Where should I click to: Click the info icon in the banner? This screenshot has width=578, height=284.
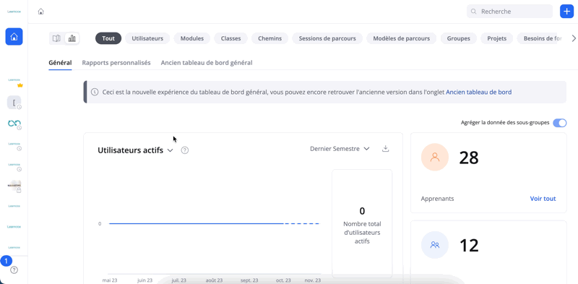coord(95,92)
